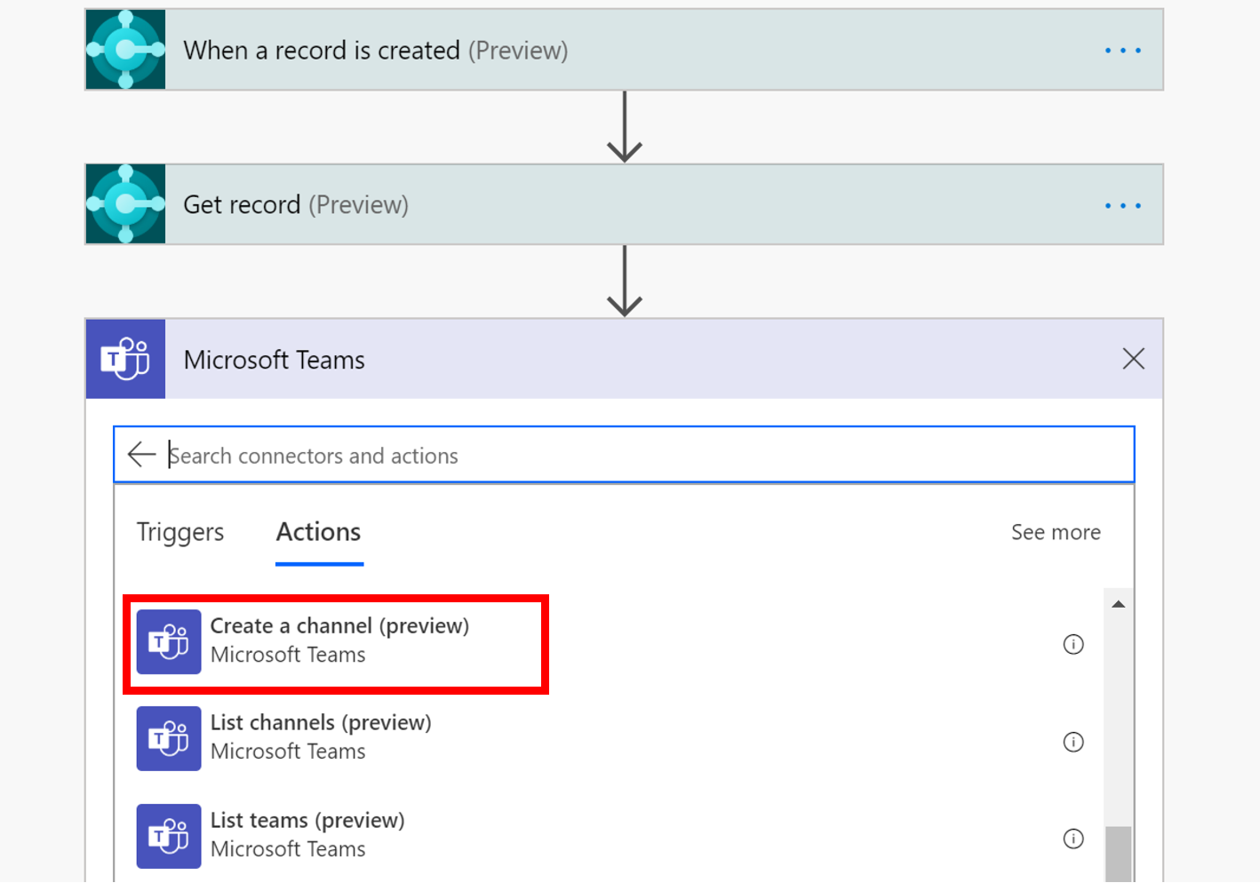Click the Business Central icon on 'When a record is created'
Screen dimensions: 1260x883
tap(125, 50)
